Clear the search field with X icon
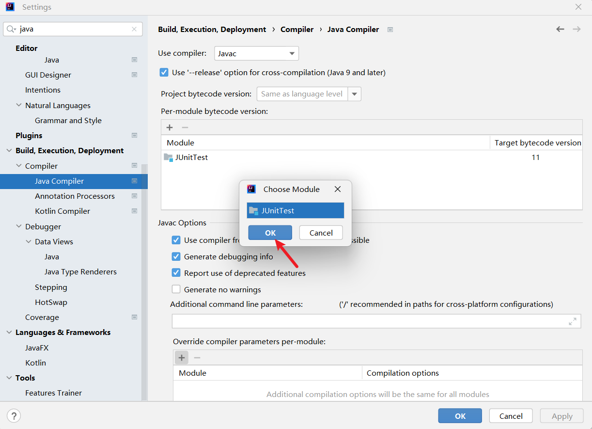 tap(134, 29)
